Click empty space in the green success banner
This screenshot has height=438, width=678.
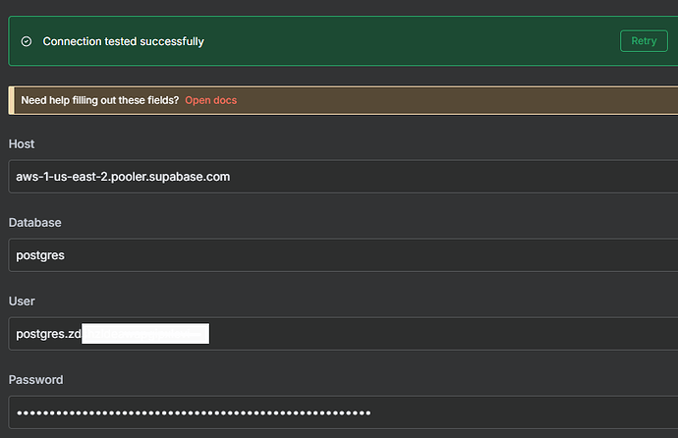point(413,41)
